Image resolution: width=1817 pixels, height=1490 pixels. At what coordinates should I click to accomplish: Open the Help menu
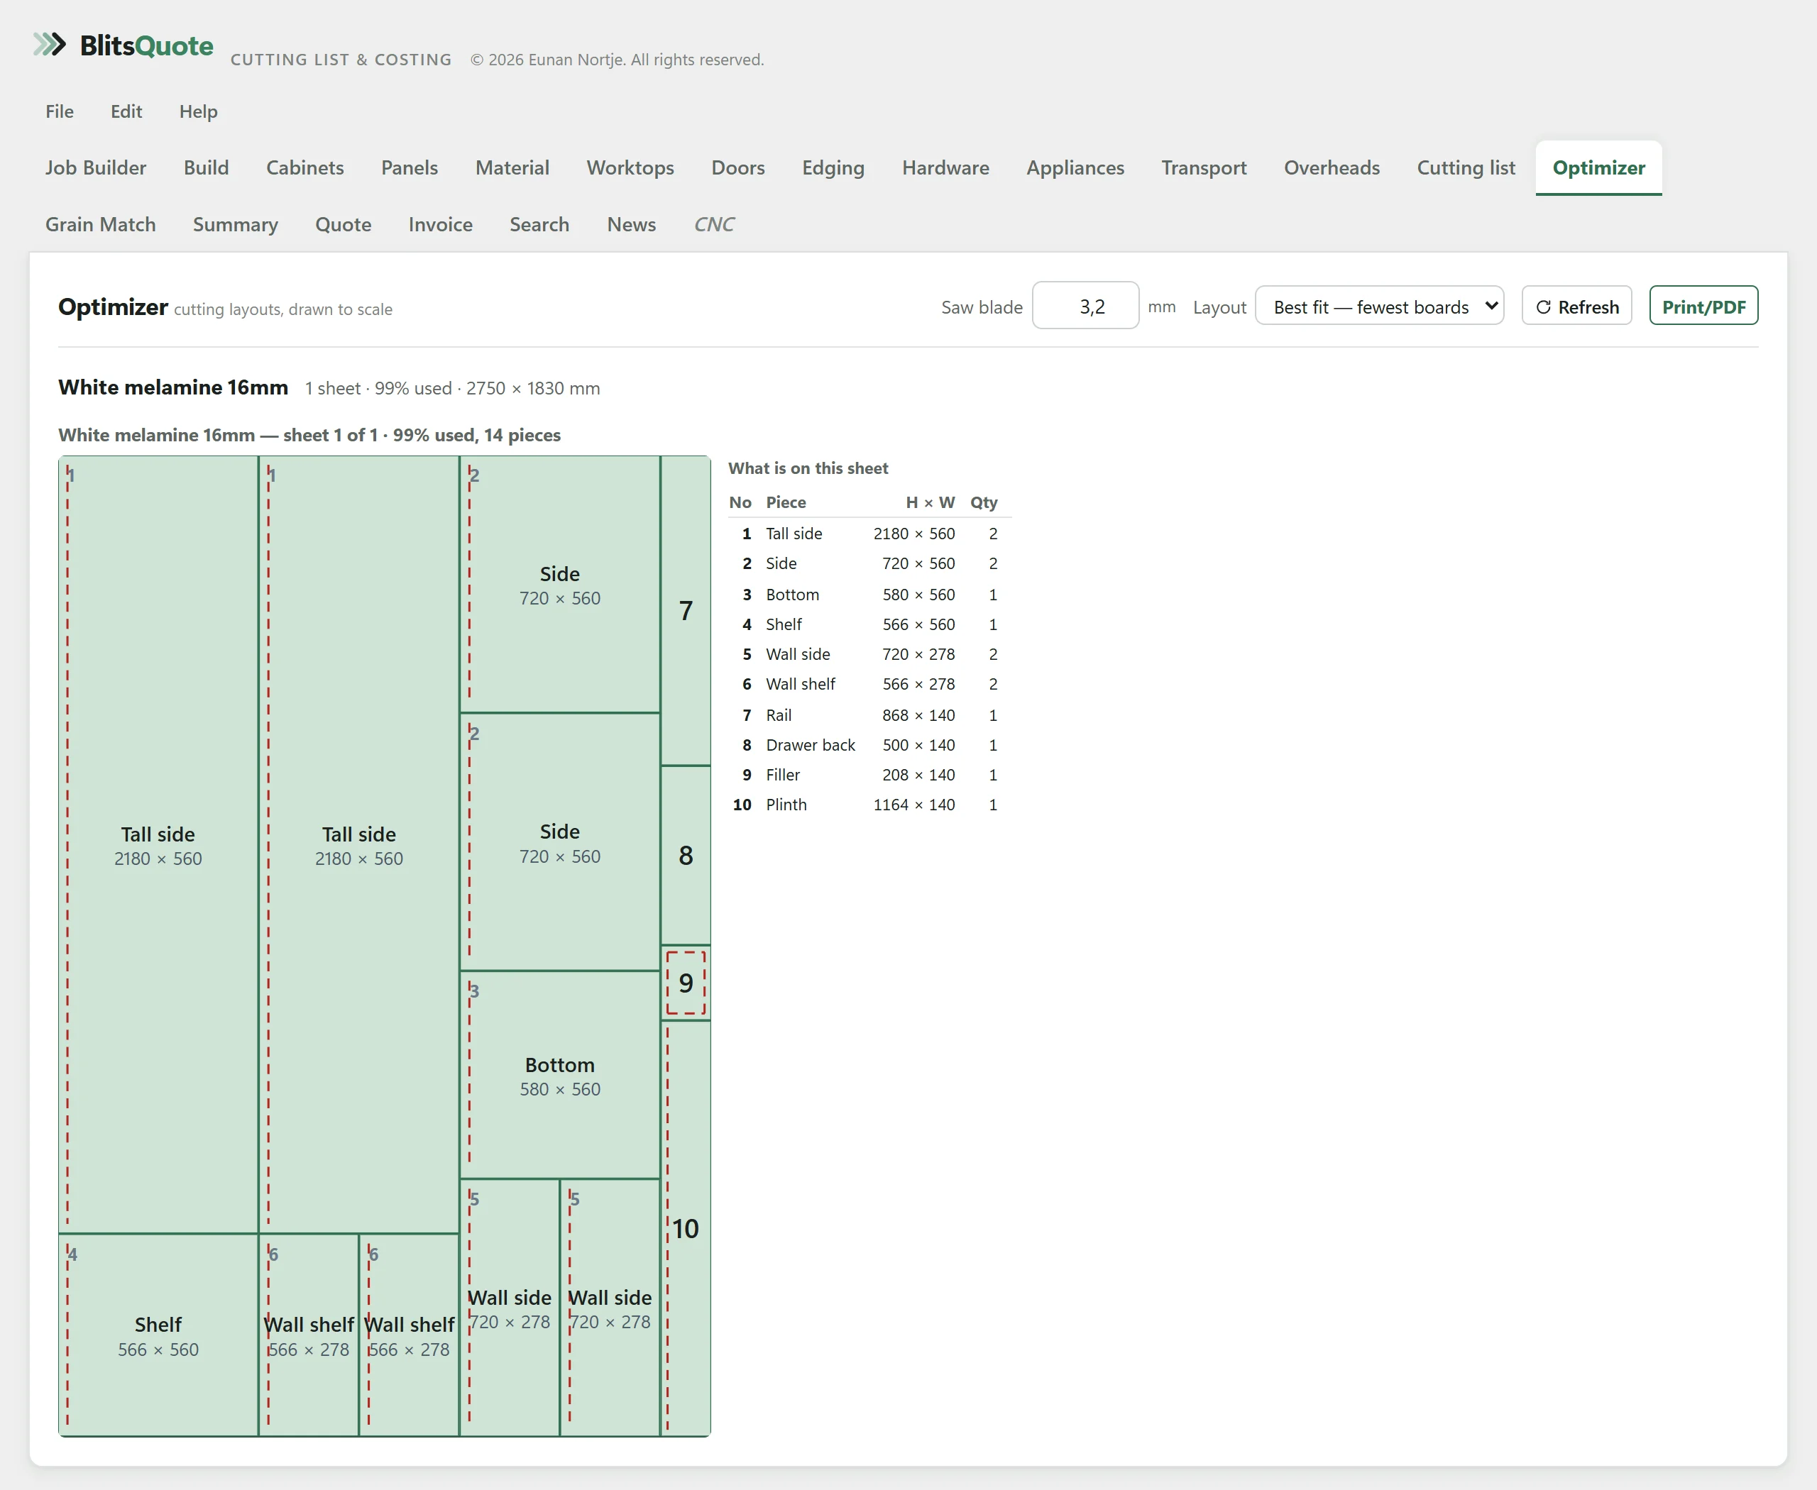click(x=198, y=111)
